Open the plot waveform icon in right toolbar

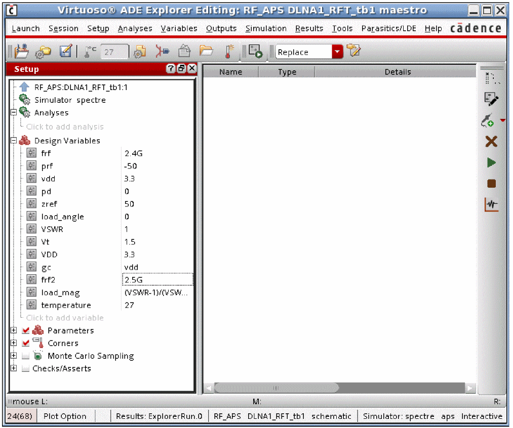[x=491, y=205]
